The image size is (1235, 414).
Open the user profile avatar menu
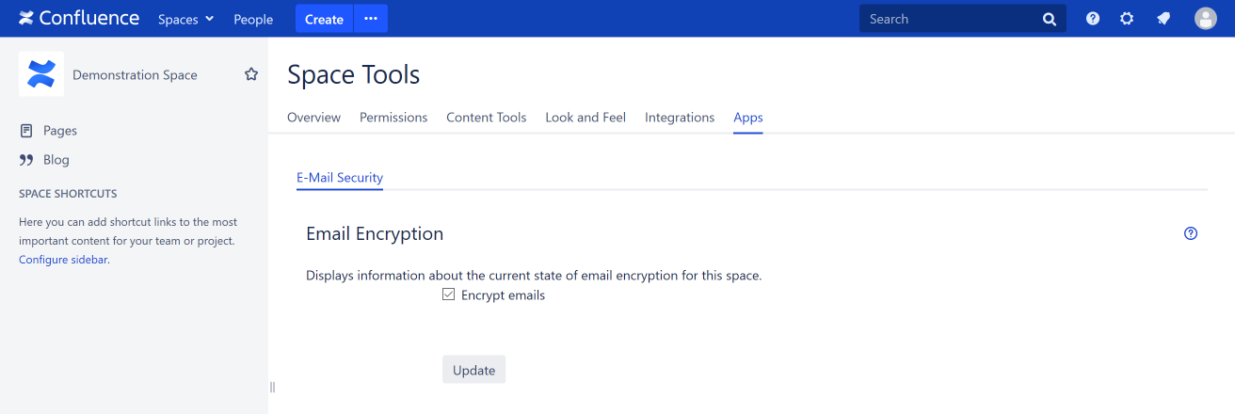[1206, 19]
